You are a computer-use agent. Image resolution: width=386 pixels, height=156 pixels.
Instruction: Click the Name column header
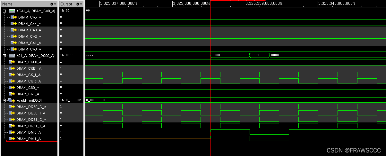pyautogui.click(x=30, y=4)
